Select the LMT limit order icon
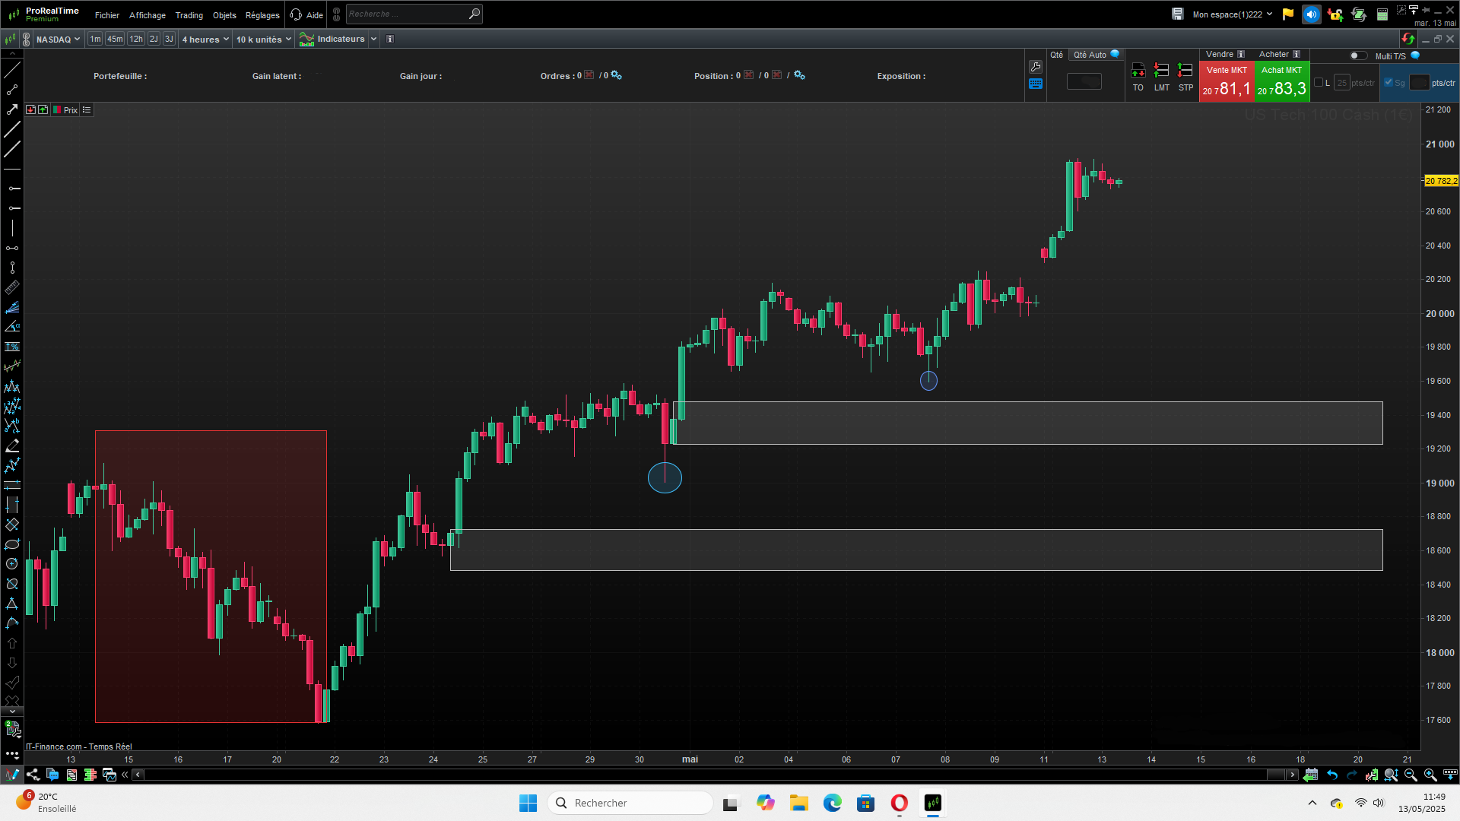Image resolution: width=1460 pixels, height=821 pixels. click(x=1161, y=71)
